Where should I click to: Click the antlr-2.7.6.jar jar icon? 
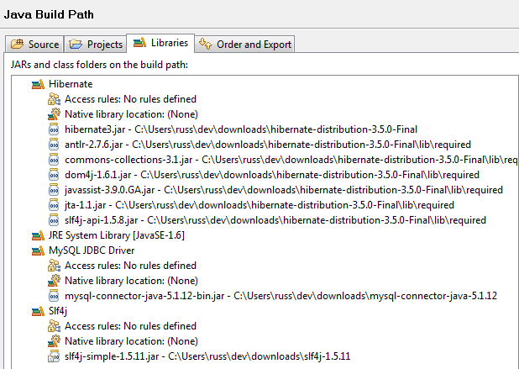(x=54, y=145)
